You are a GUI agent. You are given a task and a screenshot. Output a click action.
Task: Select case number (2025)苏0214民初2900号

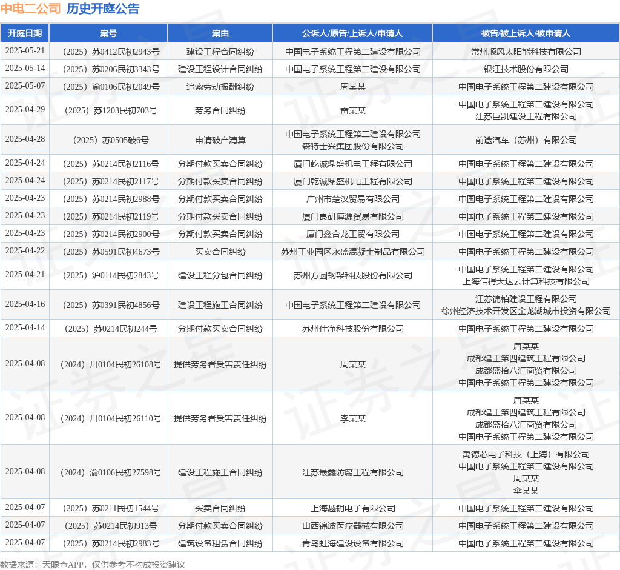pos(111,234)
